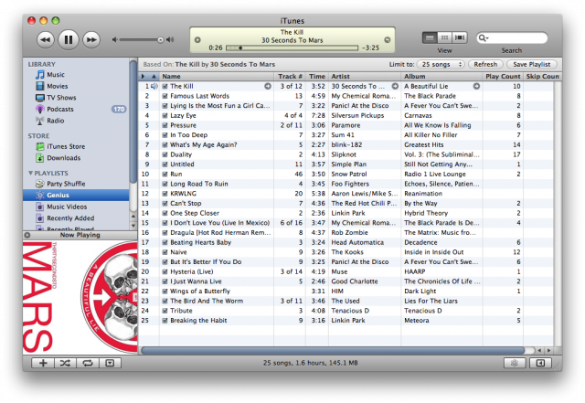Open TV Shows library
Image resolution: width=585 pixels, height=403 pixels.
(61, 98)
